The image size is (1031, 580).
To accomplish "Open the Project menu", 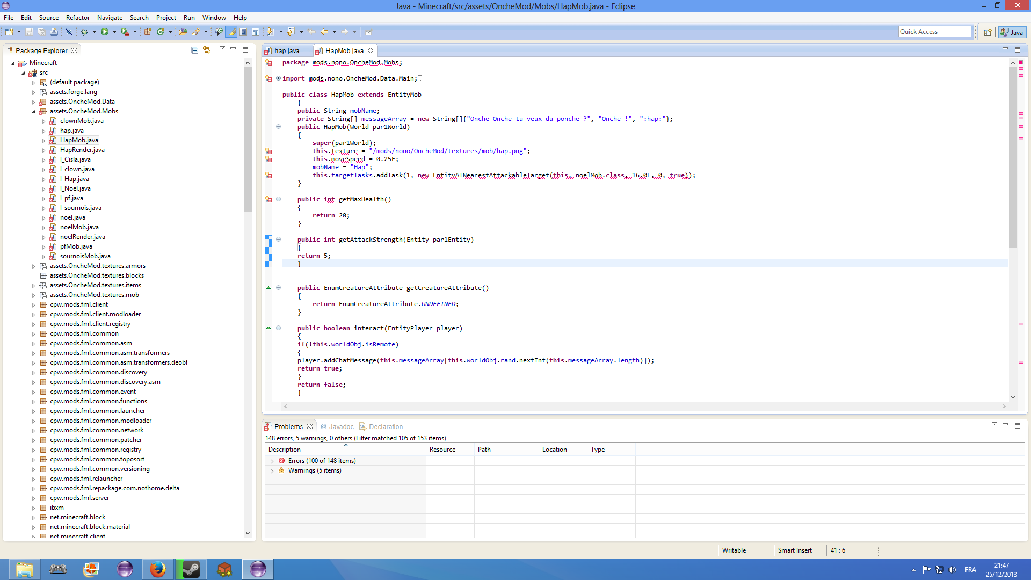I will (x=166, y=18).
